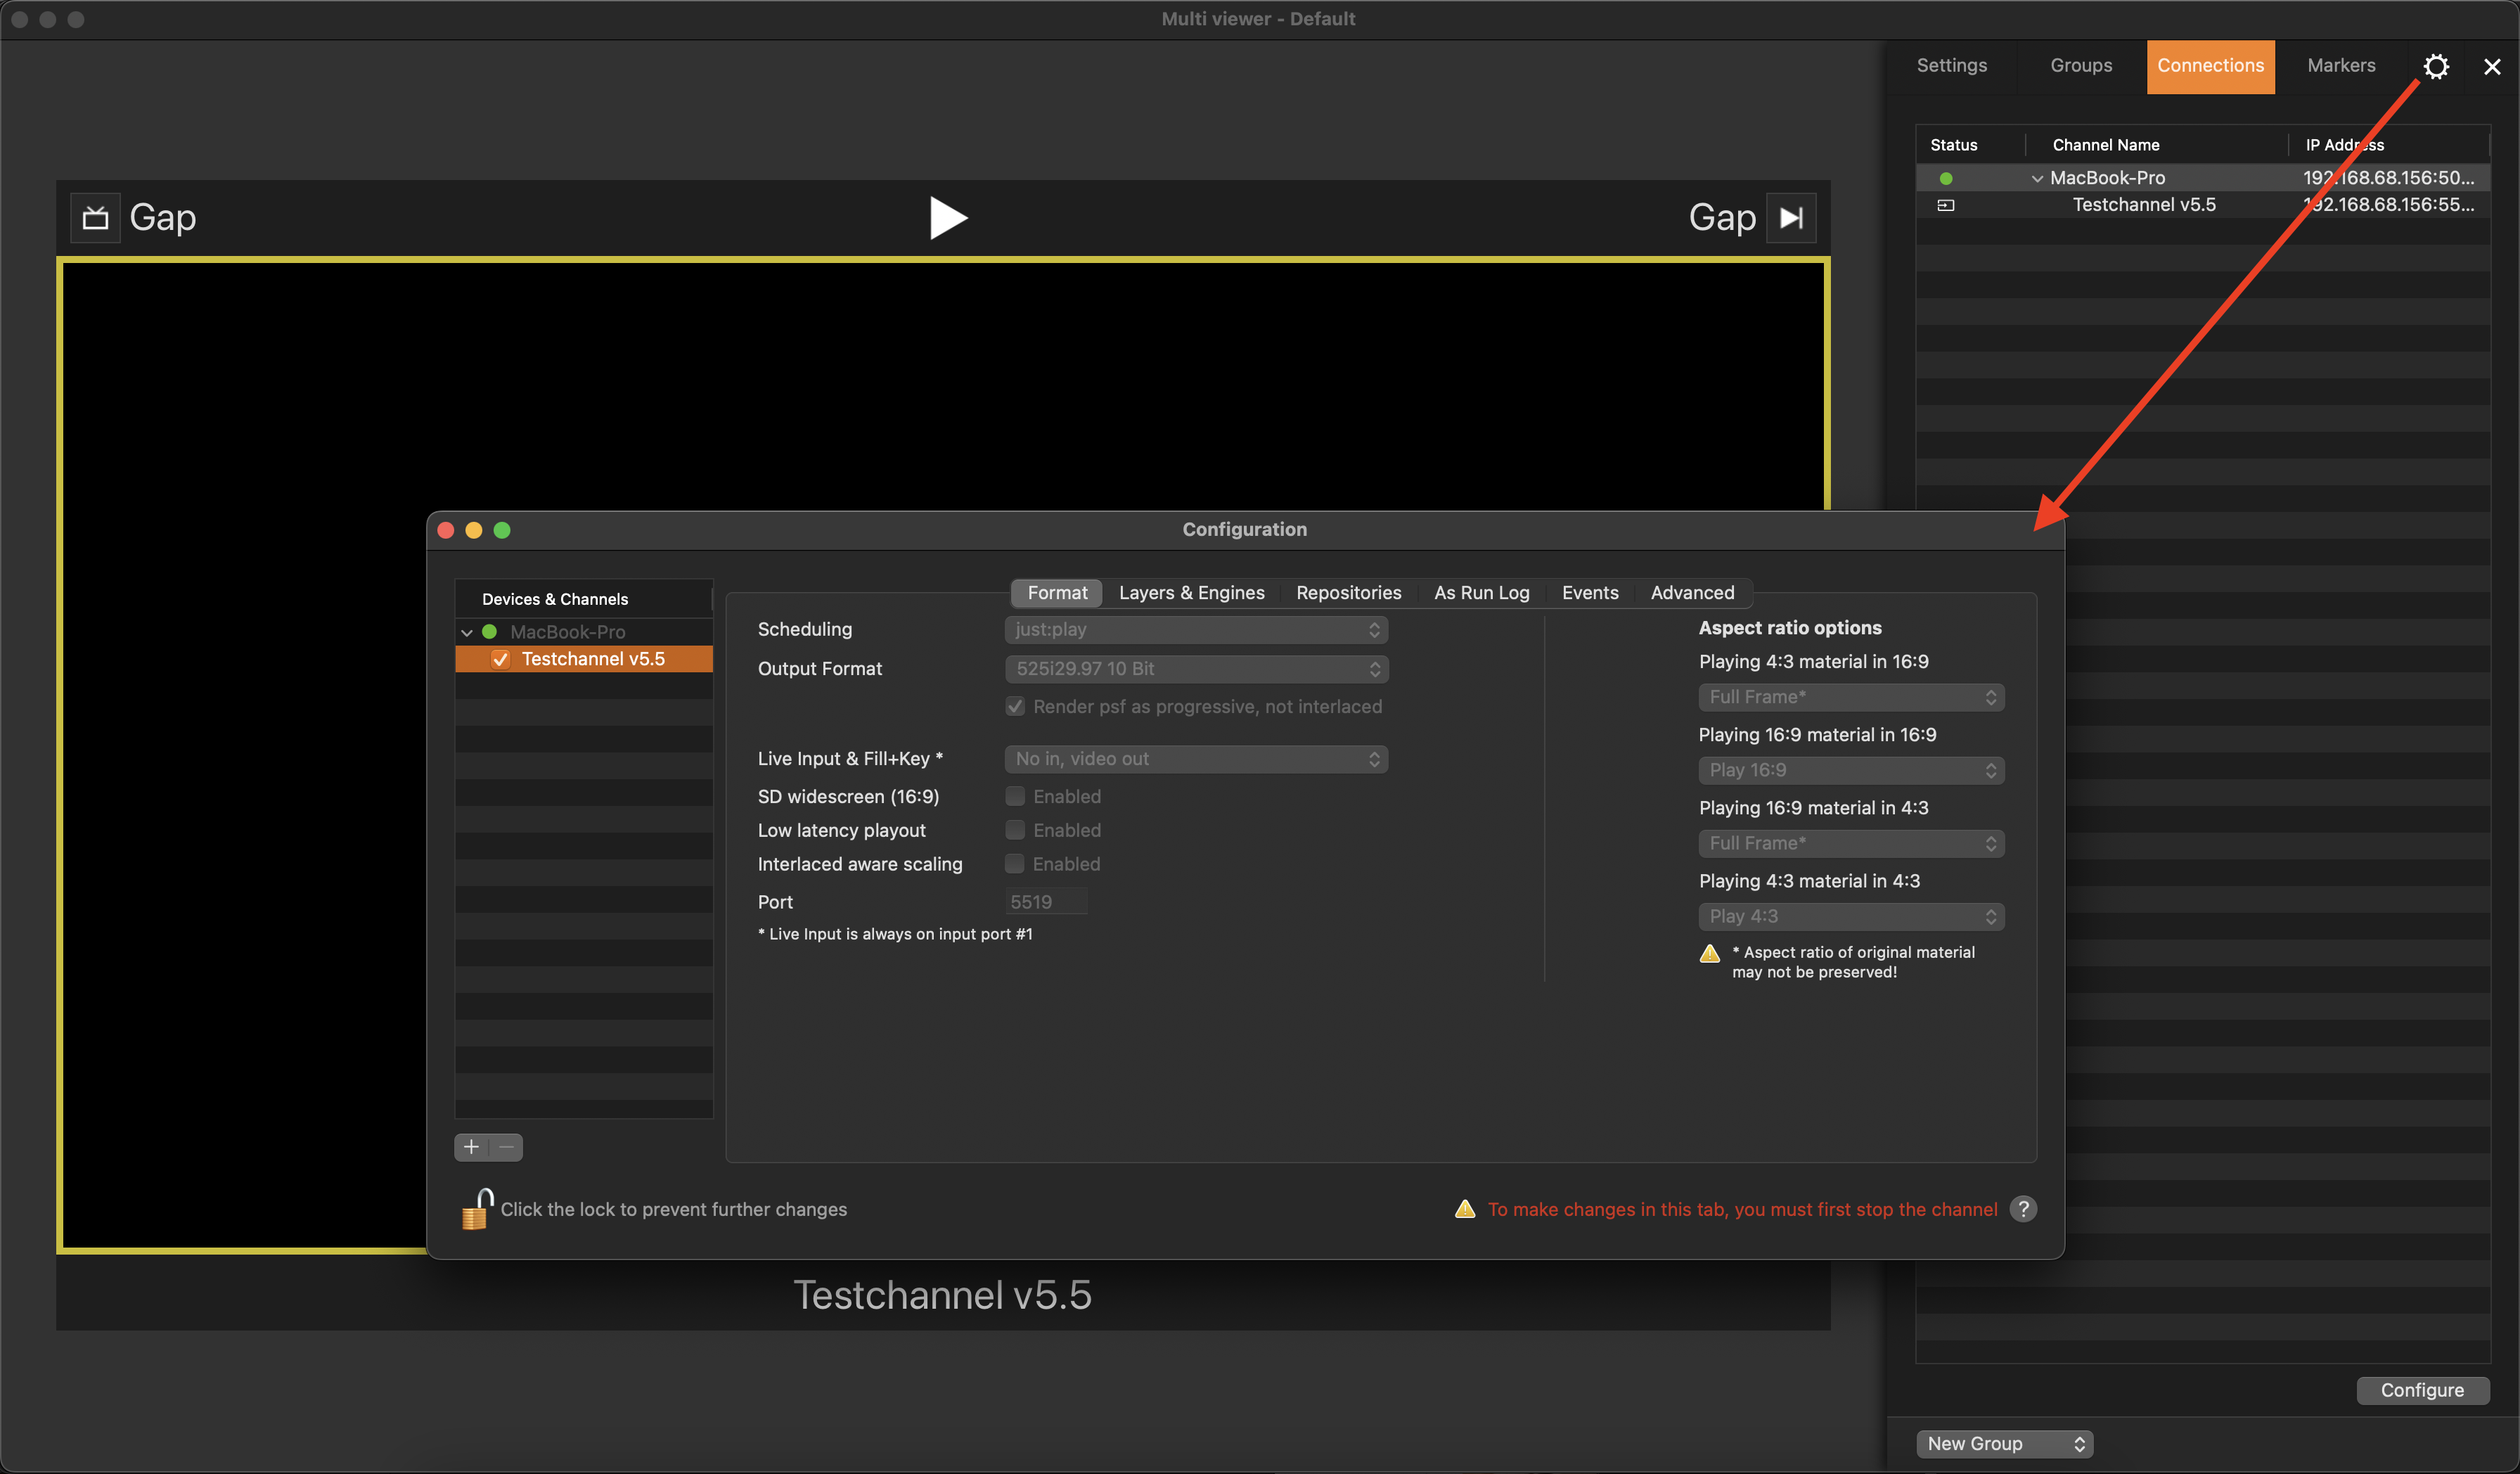The width and height of the screenshot is (2520, 1474).
Task: Open Playing 16:9 material in 4:3 dropdown
Action: tap(1851, 843)
